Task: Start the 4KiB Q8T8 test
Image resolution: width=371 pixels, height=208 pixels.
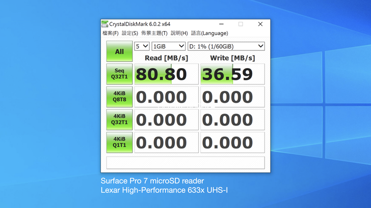Action: 119,97
